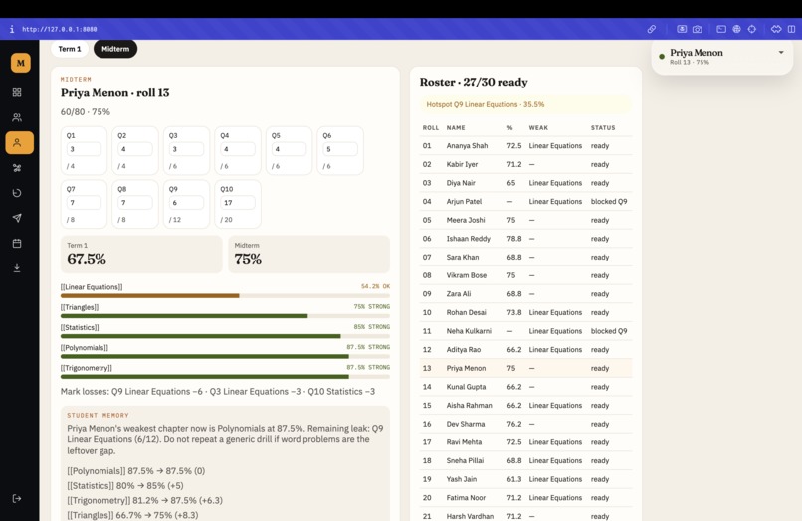Click the Term 1 67.5% summary card

(141, 255)
